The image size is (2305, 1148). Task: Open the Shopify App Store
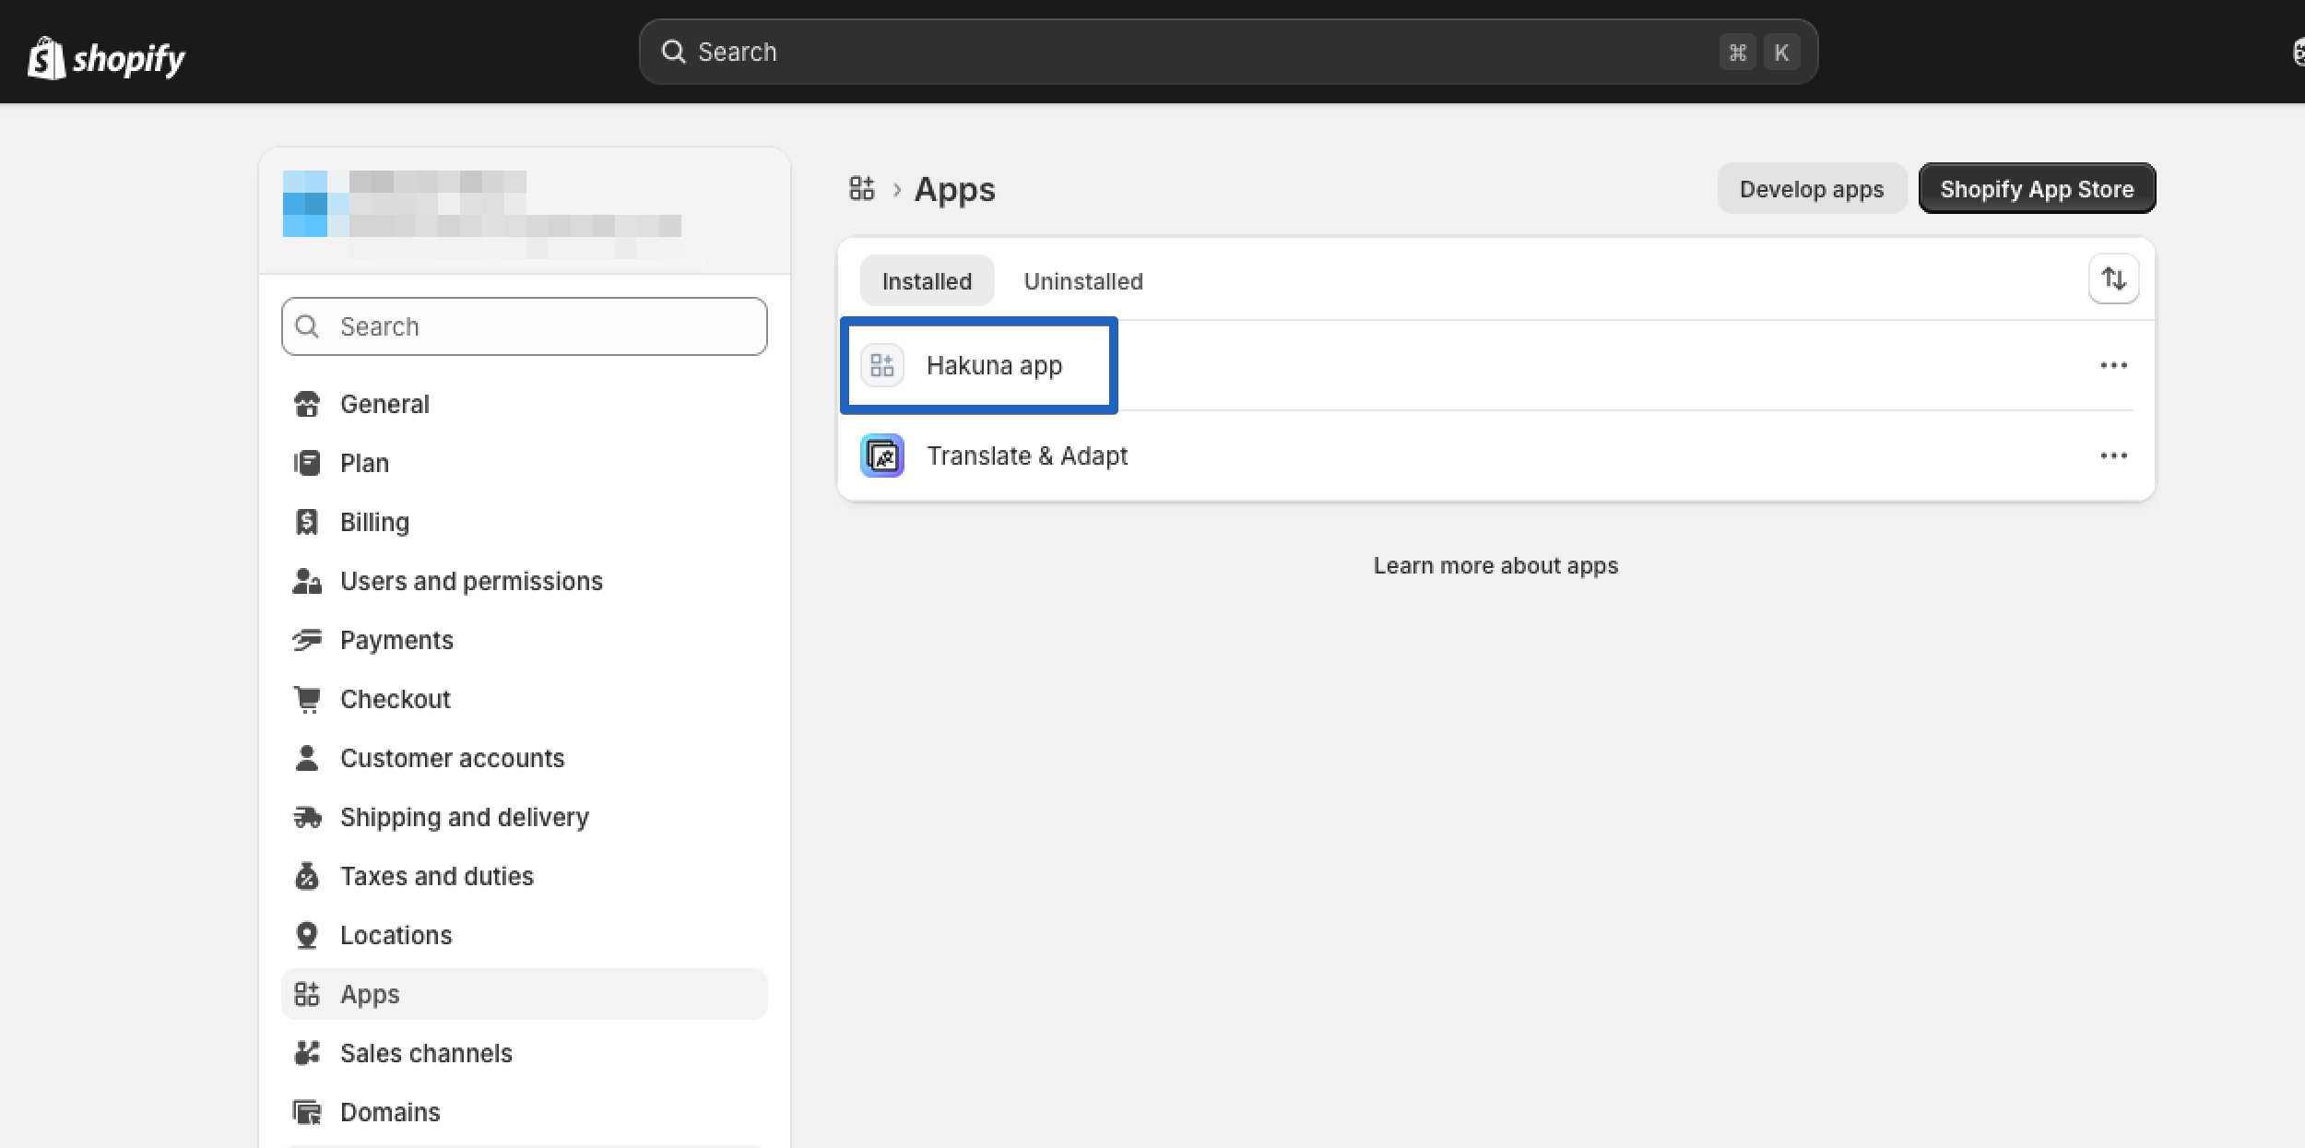[2036, 189]
